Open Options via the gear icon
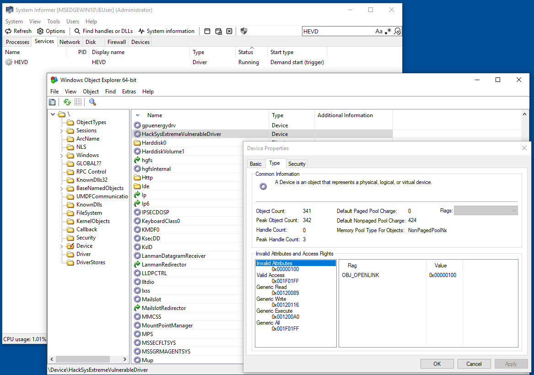 point(40,31)
